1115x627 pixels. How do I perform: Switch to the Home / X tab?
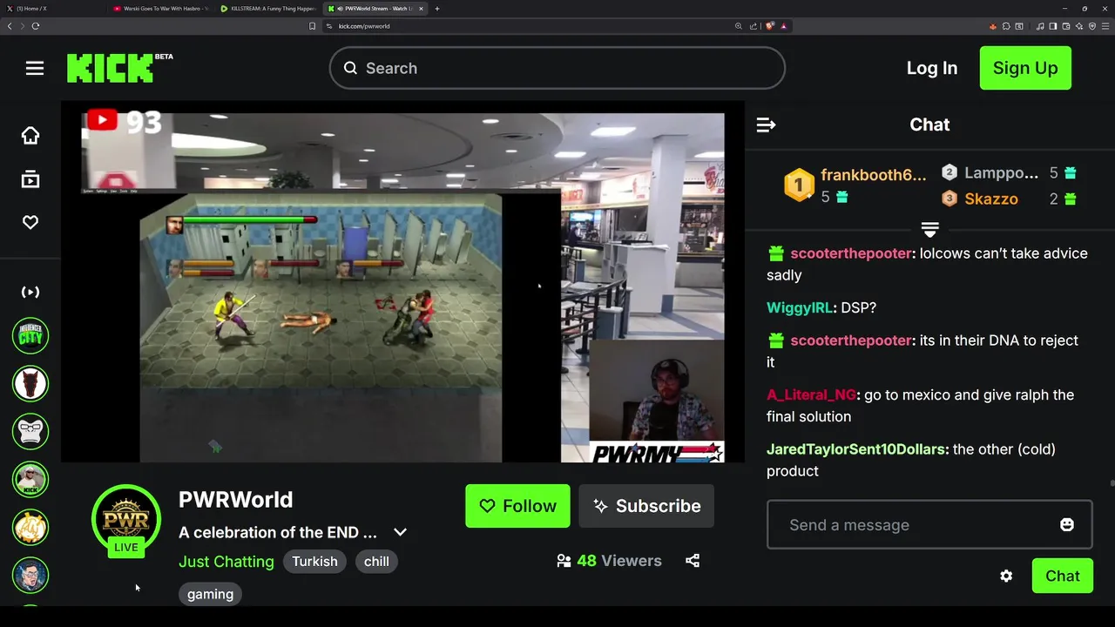tap(51, 9)
